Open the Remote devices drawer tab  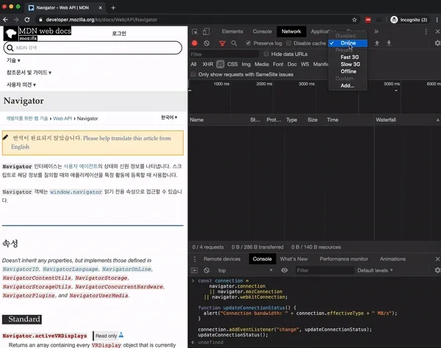pos(222,259)
